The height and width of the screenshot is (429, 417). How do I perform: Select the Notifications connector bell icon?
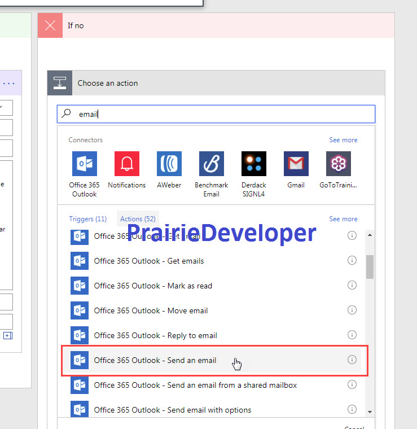tap(127, 164)
